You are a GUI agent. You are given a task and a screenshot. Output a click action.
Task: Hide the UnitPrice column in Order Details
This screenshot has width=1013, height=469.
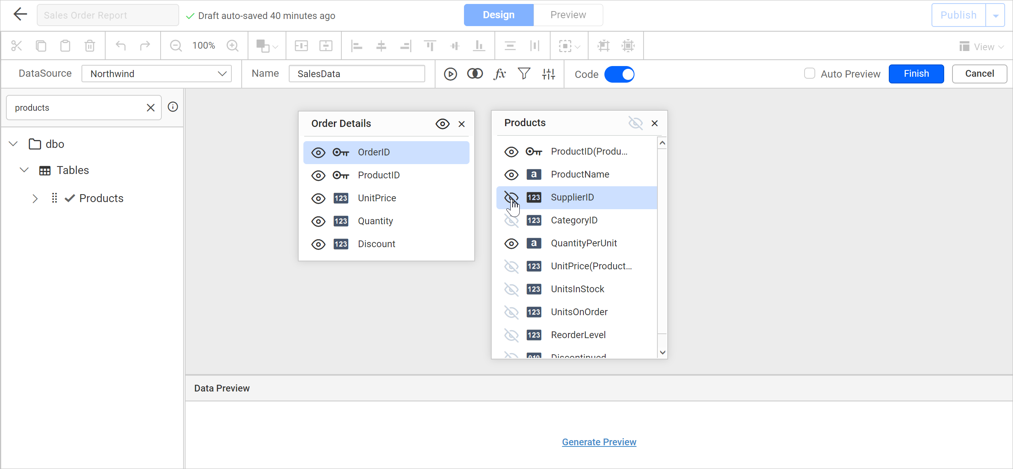(x=318, y=199)
